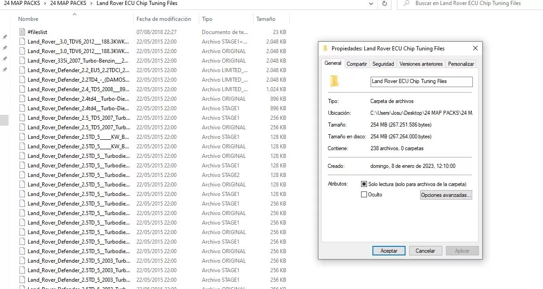Toggle the Oculto checkbox
Viewport: 543px width, 289px height.
364,194
